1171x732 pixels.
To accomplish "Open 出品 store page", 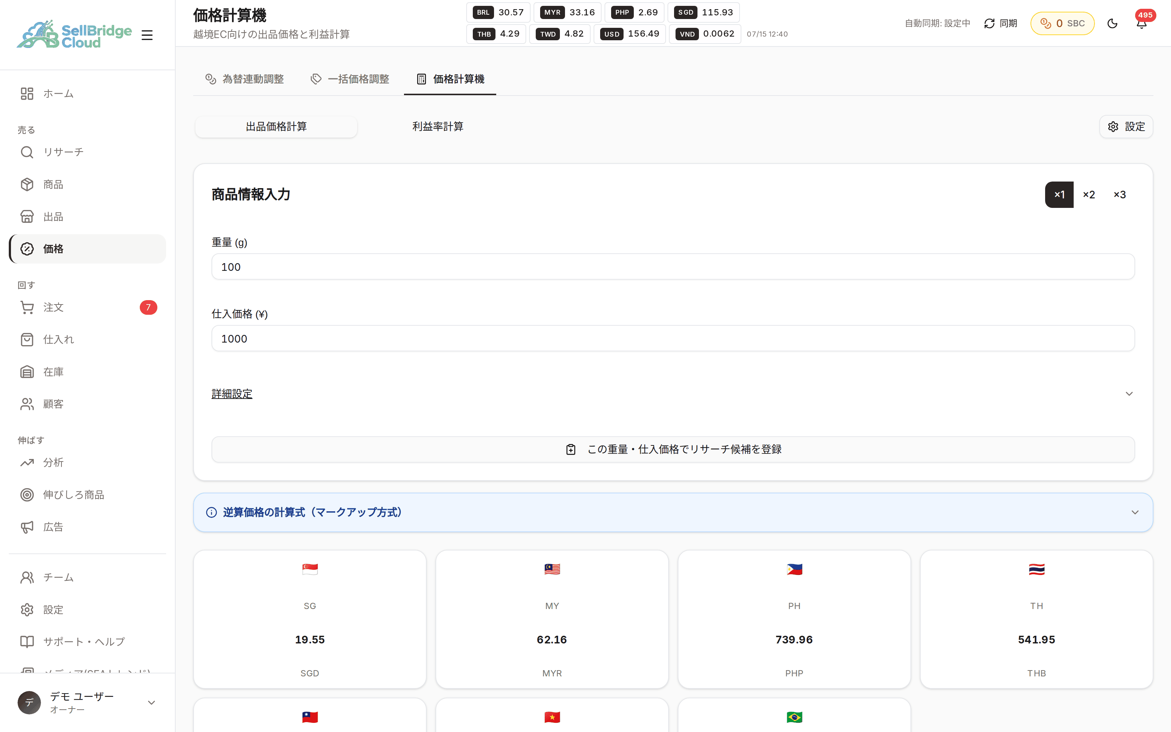I will click(87, 216).
